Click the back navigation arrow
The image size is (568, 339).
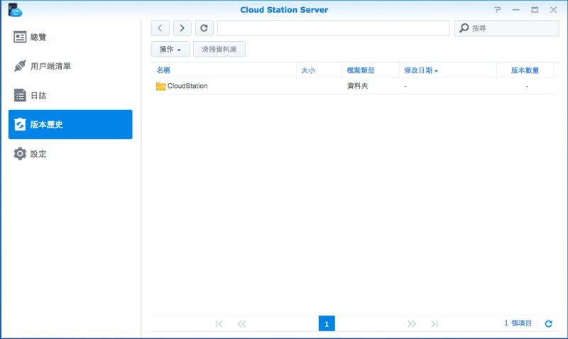click(x=160, y=28)
